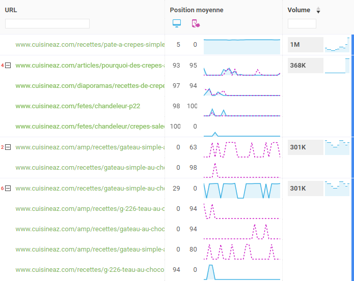Click the volume trend sparkline next to 368K

click(337, 66)
